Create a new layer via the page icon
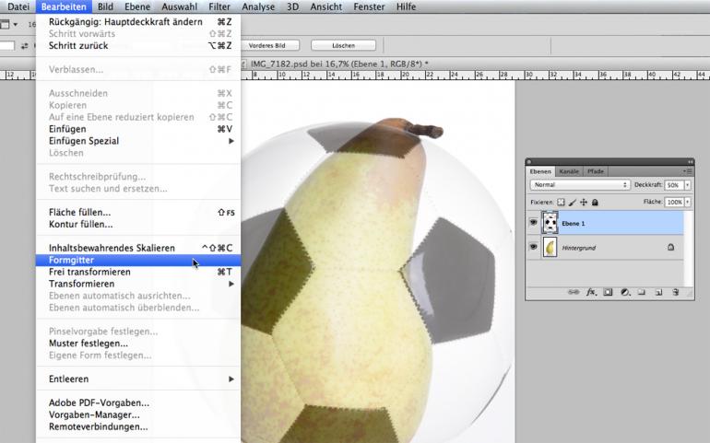The width and height of the screenshot is (710, 443). click(x=659, y=292)
